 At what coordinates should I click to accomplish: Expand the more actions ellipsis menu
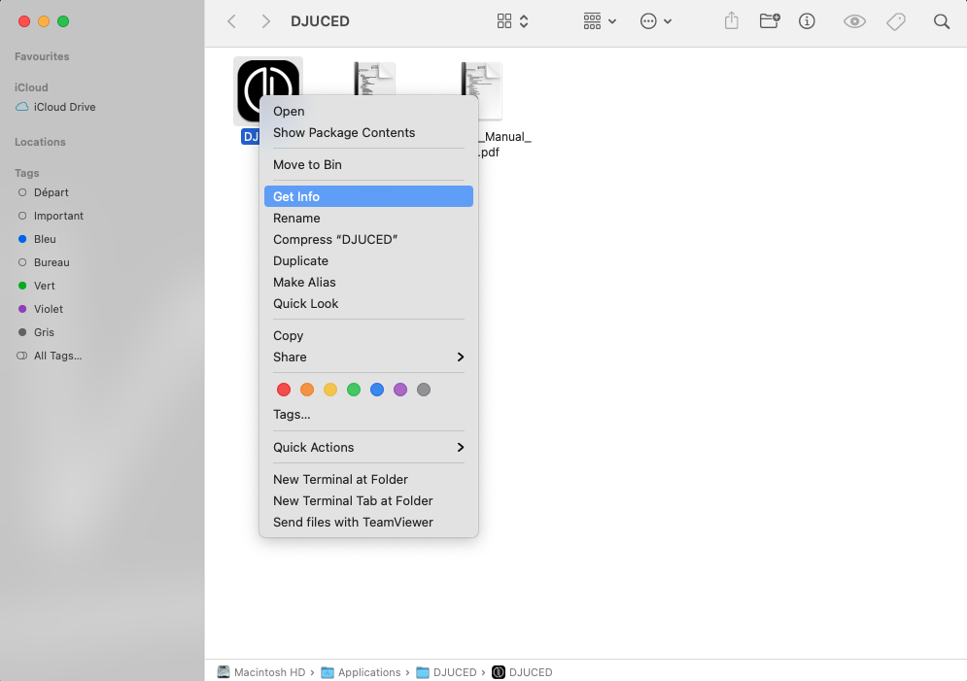point(656,21)
